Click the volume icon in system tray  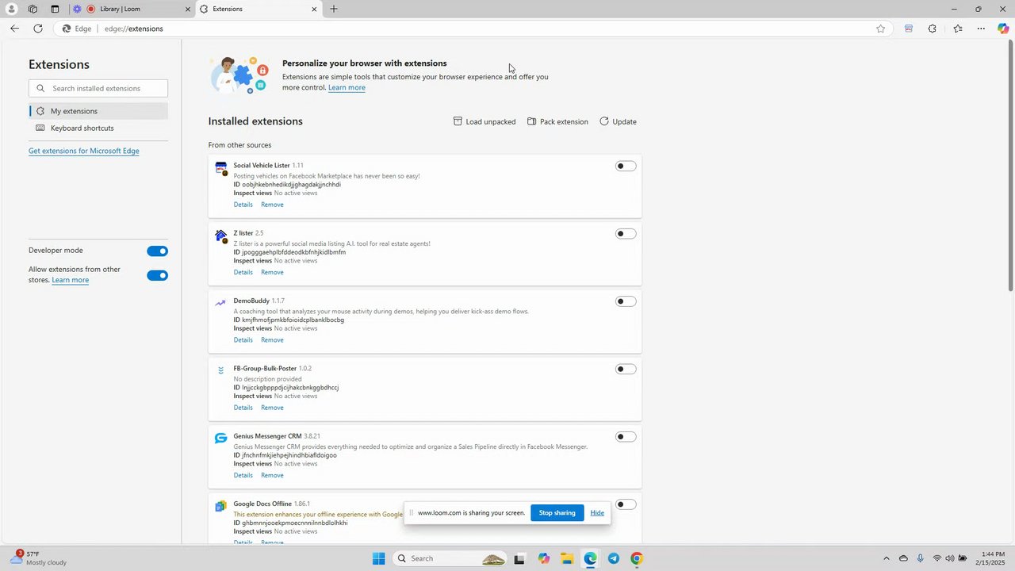point(949,558)
